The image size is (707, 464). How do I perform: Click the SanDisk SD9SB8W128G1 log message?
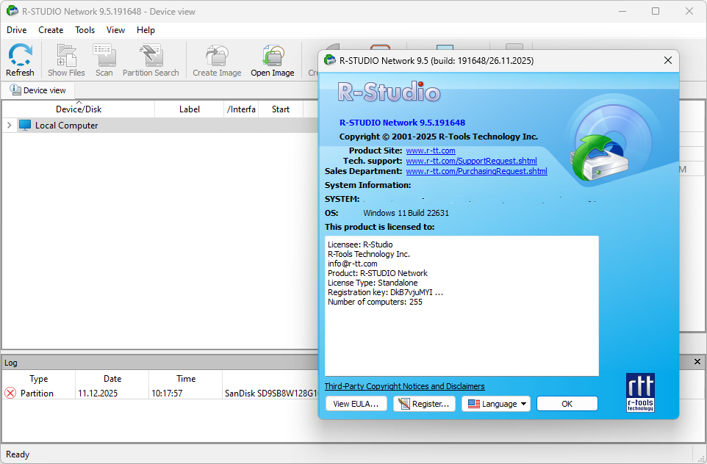271,394
